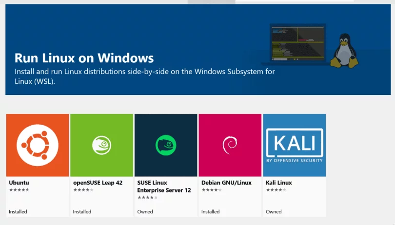
Task: Click the Tux penguin on the banner
Action: pyautogui.click(x=344, y=51)
